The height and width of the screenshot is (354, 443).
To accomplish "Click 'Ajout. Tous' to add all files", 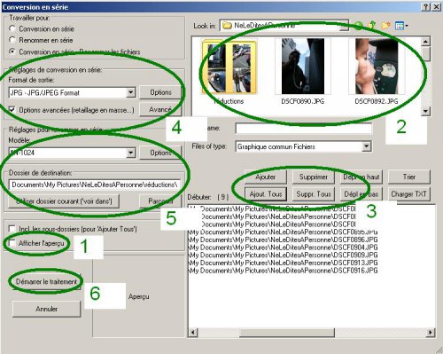I will tap(266, 194).
